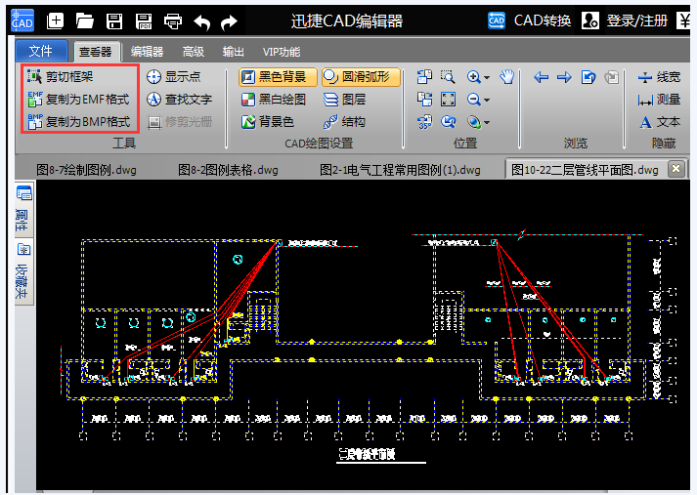The image size is (697, 495).
Task: Redo the last action
Action: pyautogui.click(x=230, y=21)
